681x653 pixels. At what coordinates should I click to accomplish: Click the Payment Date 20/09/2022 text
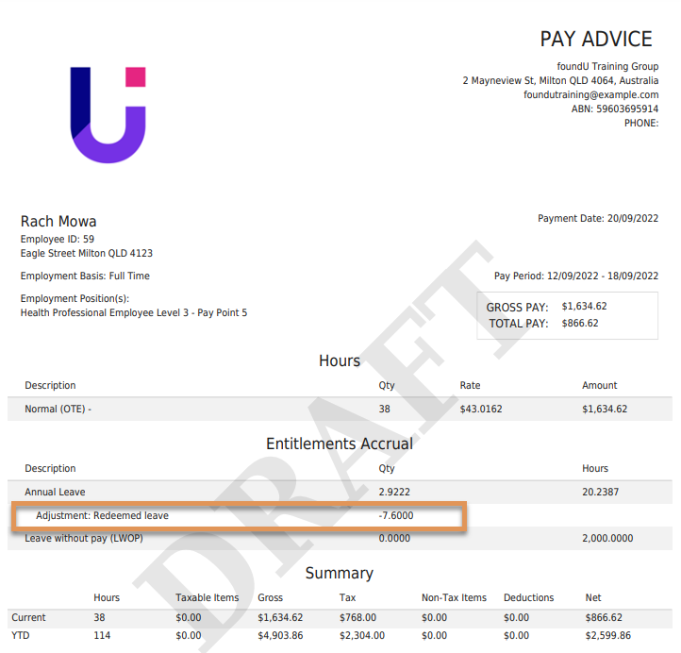pos(598,219)
